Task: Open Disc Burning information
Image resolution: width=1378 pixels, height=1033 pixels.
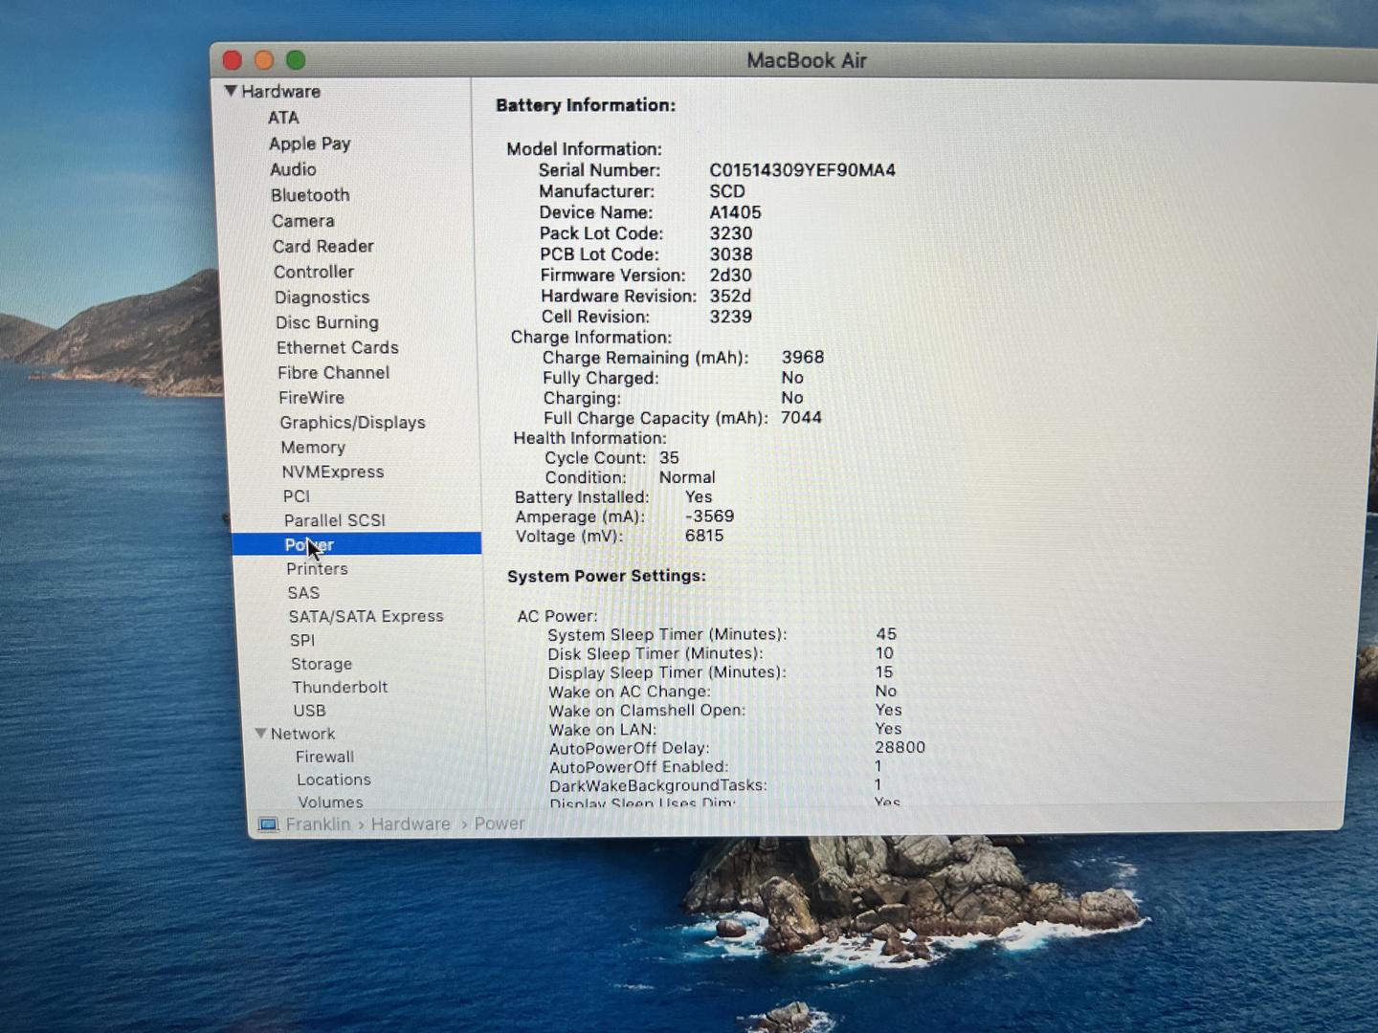Action: click(x=327, y=322)
